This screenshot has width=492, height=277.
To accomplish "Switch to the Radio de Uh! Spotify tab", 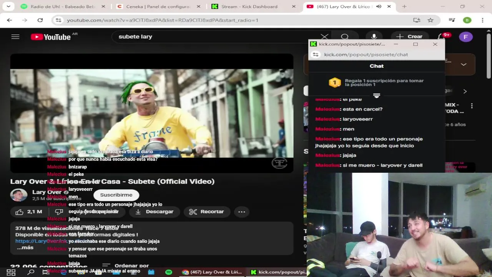I will point(63,7).
